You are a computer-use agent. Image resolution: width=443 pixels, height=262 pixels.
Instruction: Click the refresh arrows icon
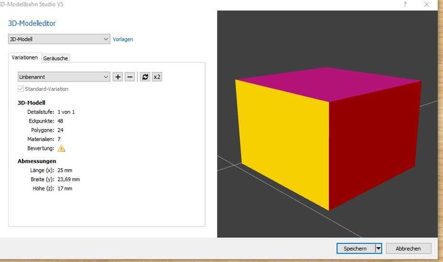coord(145,77)
